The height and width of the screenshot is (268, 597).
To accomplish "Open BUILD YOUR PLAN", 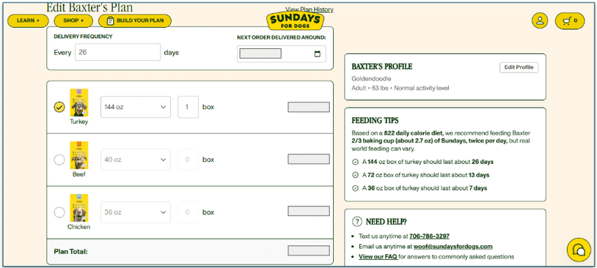I will tap(135, 21).
